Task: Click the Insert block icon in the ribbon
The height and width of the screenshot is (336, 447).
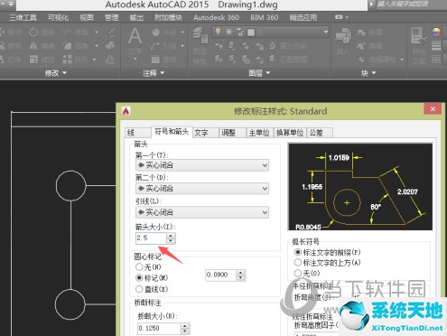Action: pos(343,35)
